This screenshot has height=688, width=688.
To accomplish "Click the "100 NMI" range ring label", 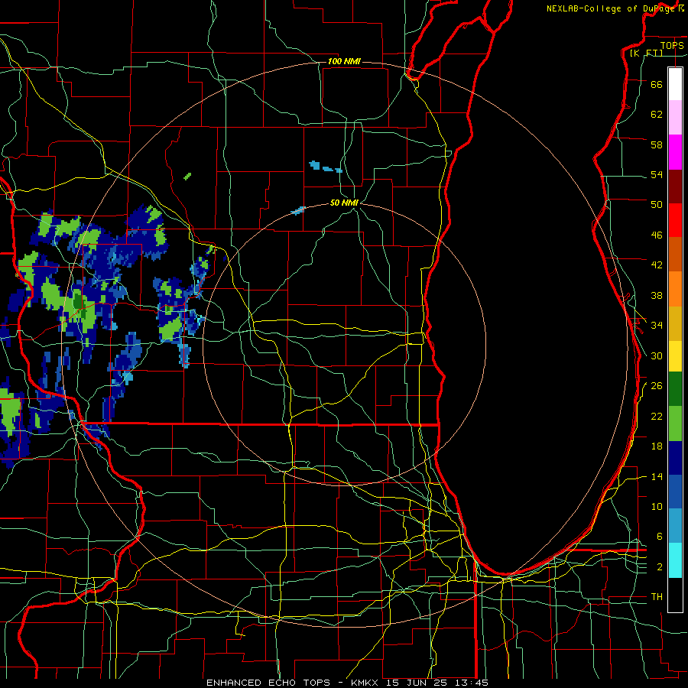I will pos(344,61).
